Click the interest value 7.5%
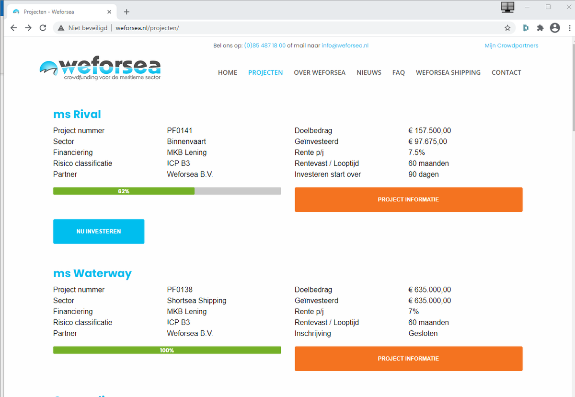 417,152
